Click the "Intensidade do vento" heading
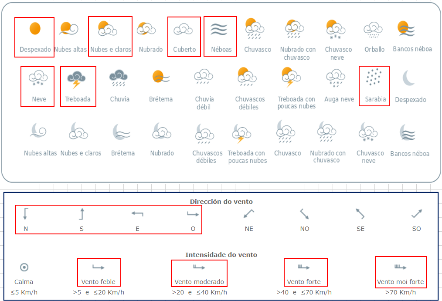 point(221,255)
